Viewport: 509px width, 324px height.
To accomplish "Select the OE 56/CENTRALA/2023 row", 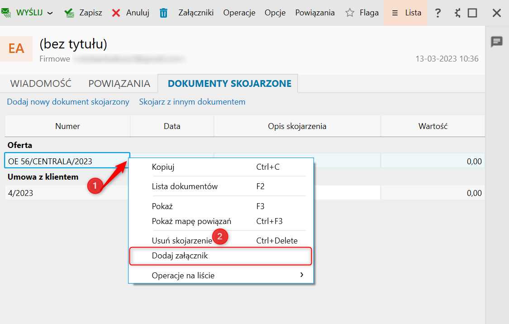I will click(x=67, y=161).
